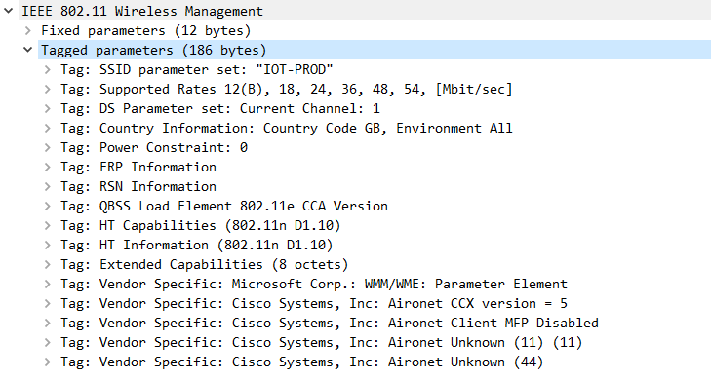The image size is (711, 381).
Task: Select Tagged parameters (186 bytes) row
Action: click(x=375, y=50)
